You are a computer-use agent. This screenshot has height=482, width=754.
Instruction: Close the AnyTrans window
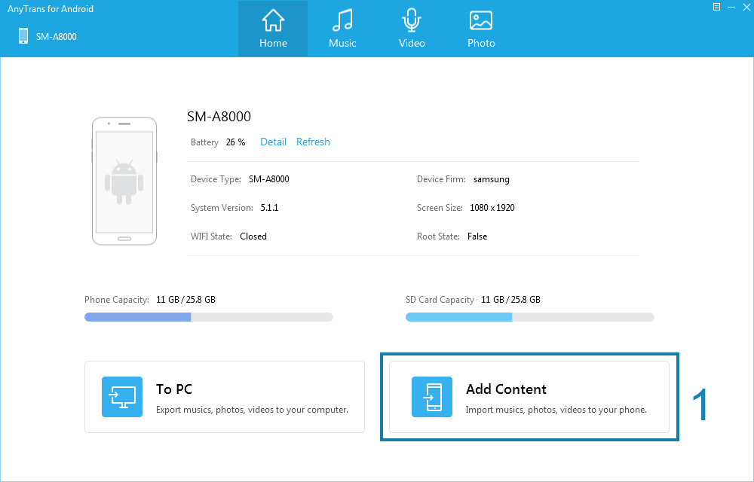746,7
